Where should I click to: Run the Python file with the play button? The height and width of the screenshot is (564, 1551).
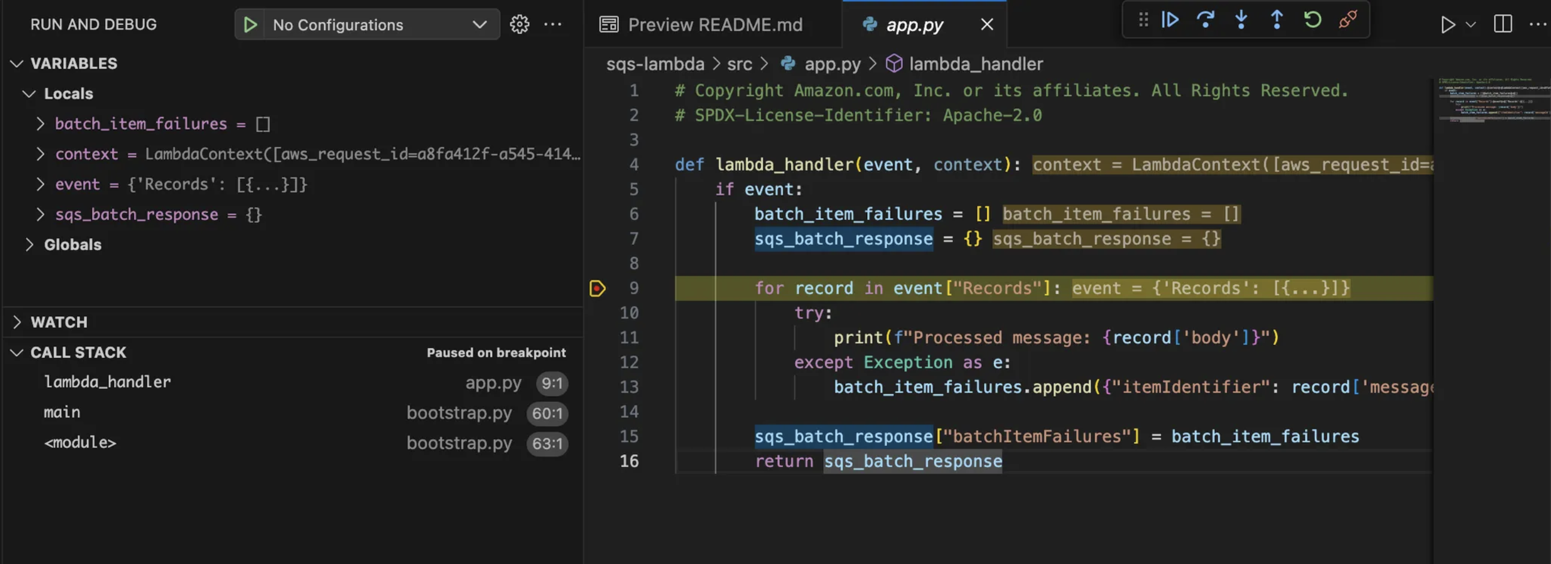pyautogui.click(x=1448, y=25)
